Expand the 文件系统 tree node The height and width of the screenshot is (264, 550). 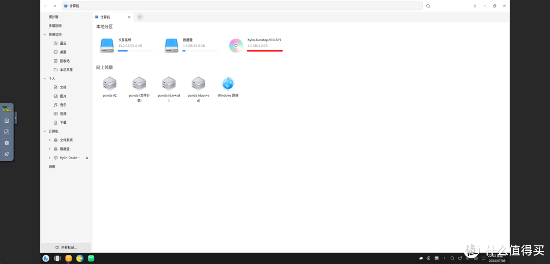click(49, 140)
